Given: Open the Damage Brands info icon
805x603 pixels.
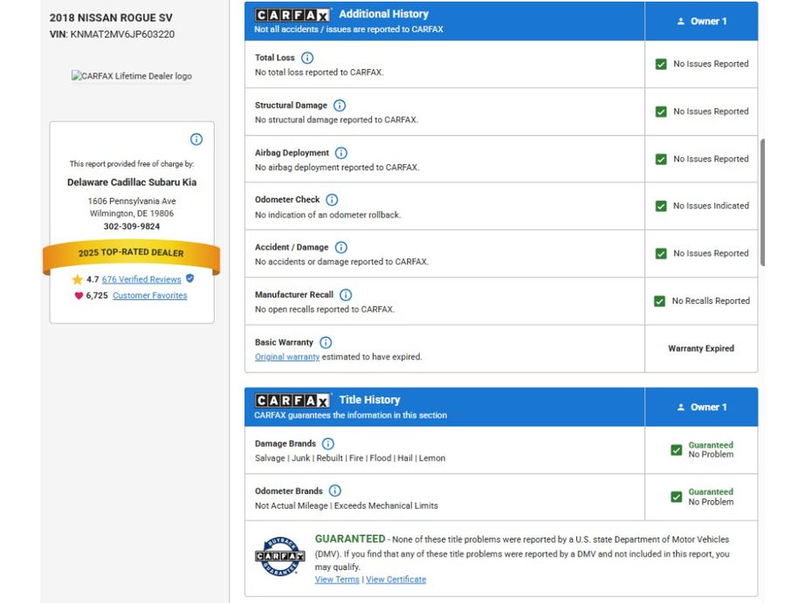Looking at the screenshot, I should click(328, 443).
